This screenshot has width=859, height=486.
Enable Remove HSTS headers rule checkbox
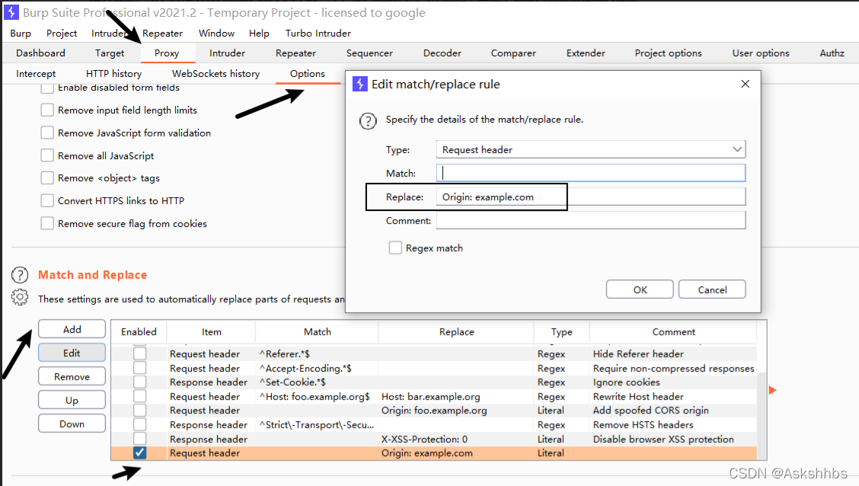click(x=139, y=424)
